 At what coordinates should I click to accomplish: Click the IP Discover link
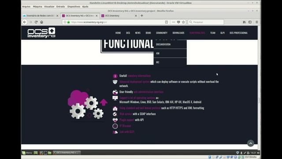[x=125, y=126]
